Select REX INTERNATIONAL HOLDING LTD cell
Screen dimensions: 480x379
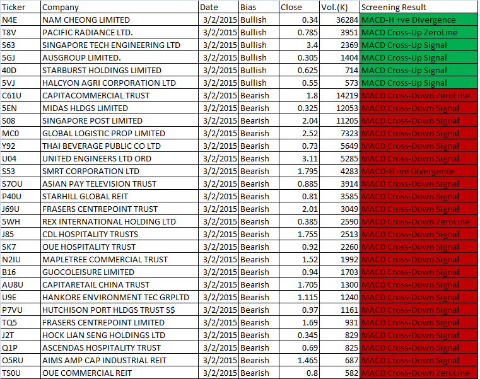click(x=119, y=221)
